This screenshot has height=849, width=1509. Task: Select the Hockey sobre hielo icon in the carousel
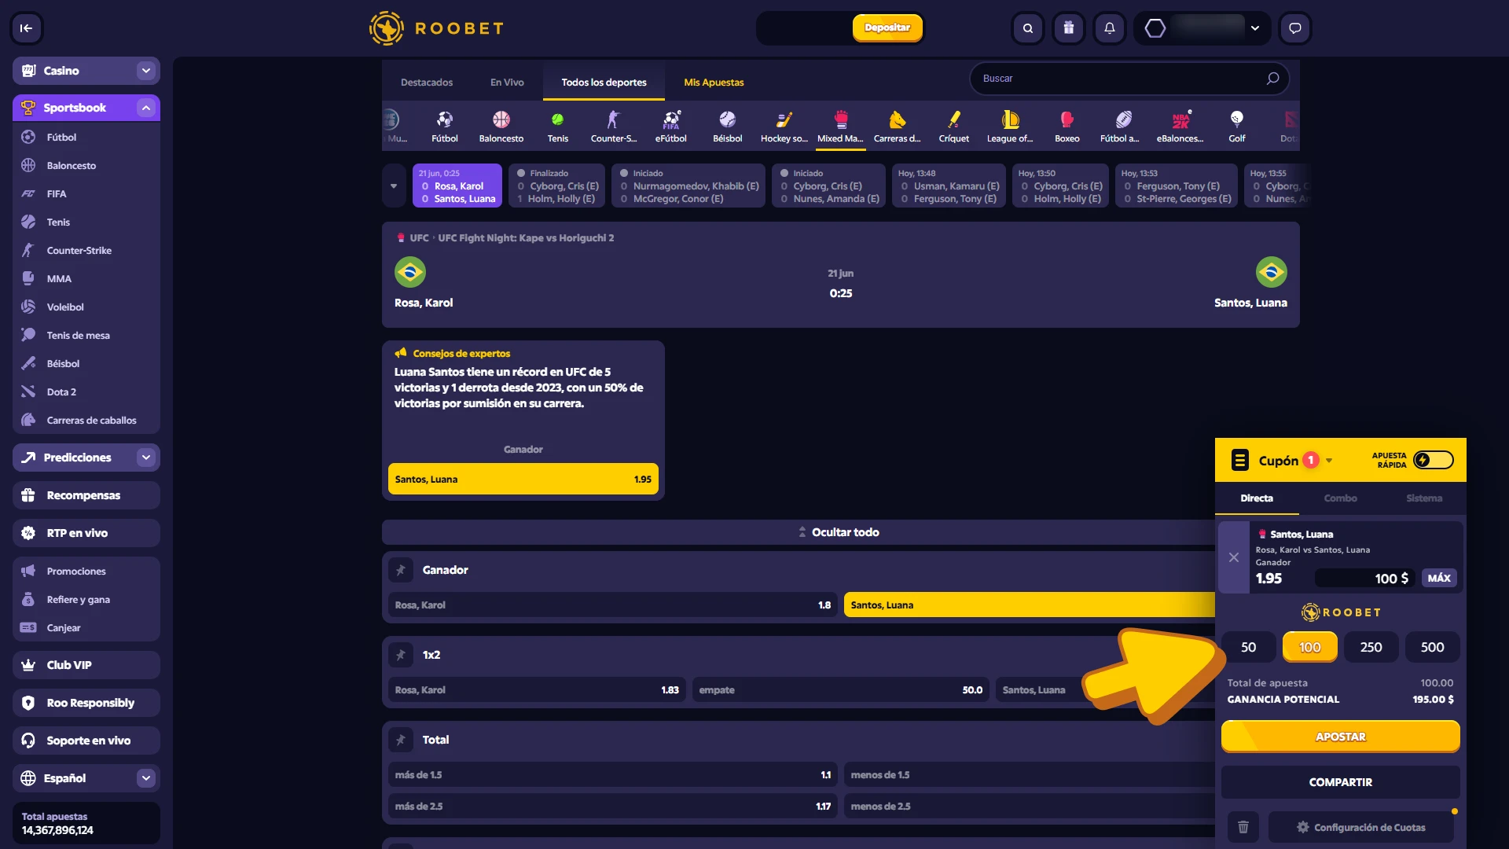pos(784,127)
